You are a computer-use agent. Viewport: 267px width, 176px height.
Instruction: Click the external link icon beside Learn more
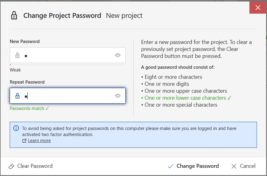[24, 141]
